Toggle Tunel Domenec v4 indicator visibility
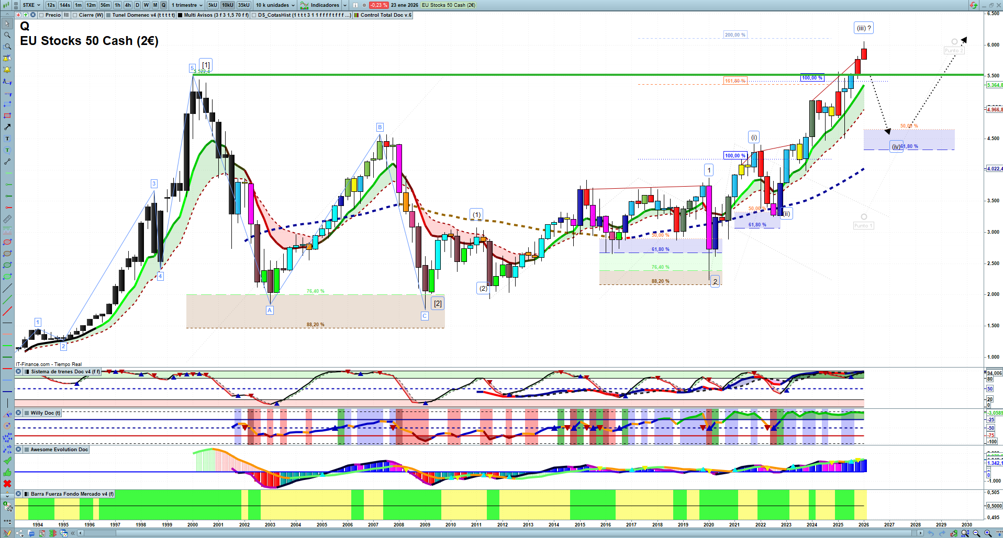 108,15
